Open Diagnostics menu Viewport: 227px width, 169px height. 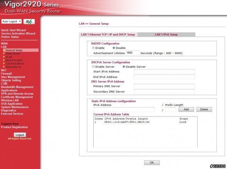(x=9, y=110)
